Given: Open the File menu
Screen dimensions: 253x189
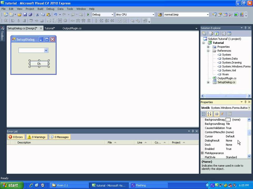Looking at the screenshot, I should (3, 9).
